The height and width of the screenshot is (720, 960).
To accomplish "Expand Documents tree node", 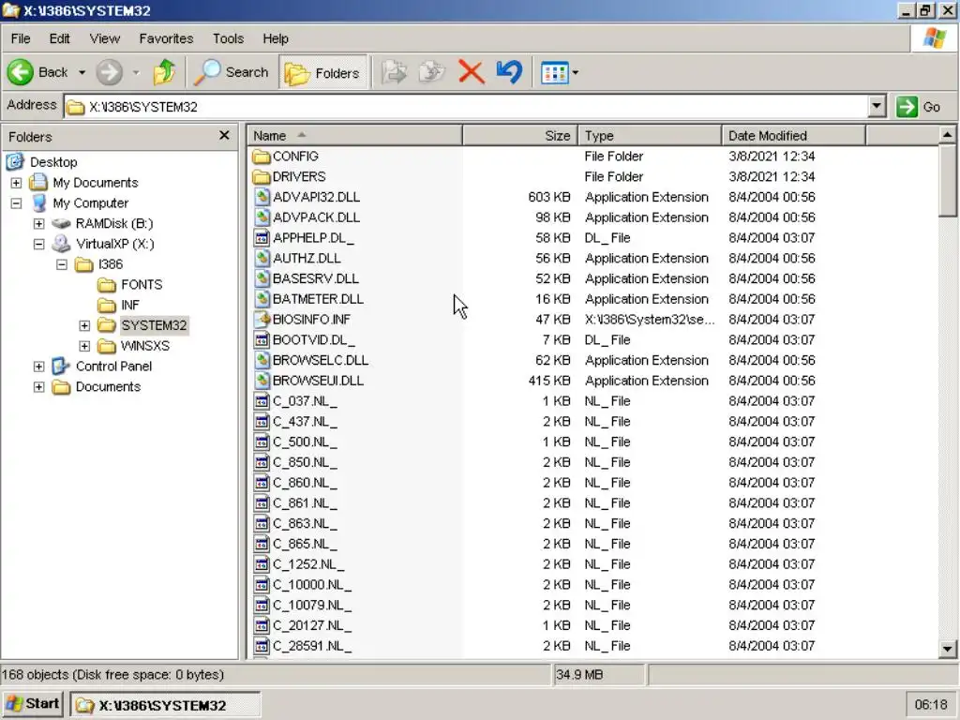I will 39,386.
